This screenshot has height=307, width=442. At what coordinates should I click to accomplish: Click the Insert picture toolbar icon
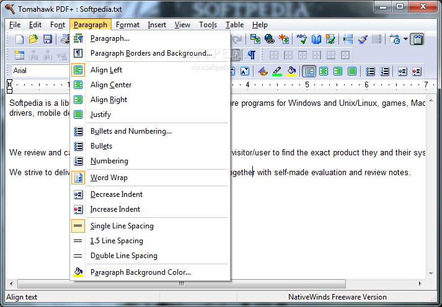point(255,39)
